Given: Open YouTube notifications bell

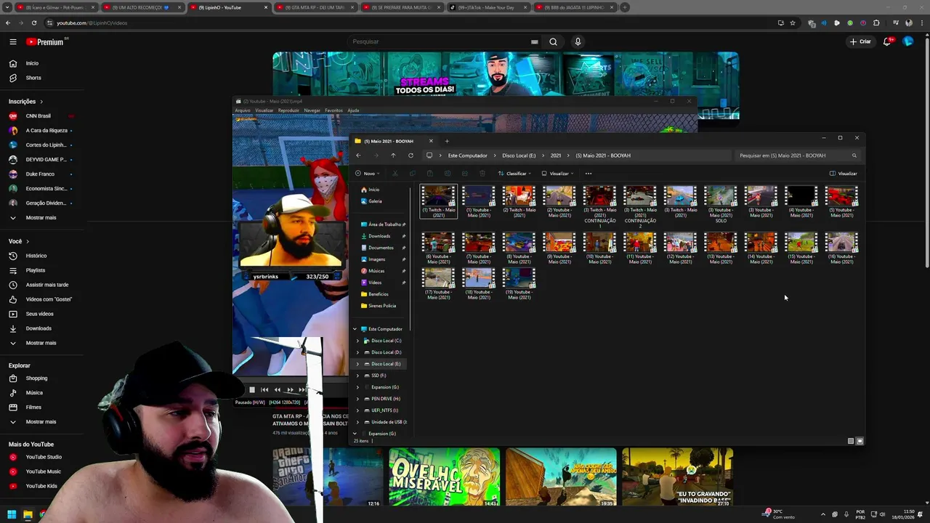Looking at the screenshot, I should tap(887, 41).
